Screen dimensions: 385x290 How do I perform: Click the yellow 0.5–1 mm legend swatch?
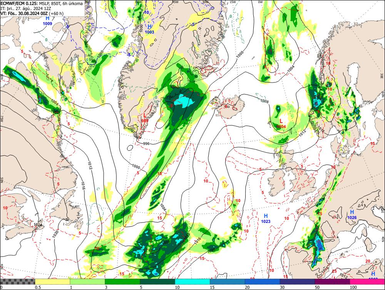(x=52, y=282)
